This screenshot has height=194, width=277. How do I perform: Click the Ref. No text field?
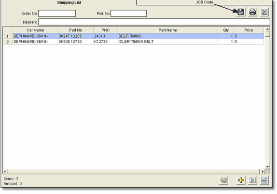[128, 14]
